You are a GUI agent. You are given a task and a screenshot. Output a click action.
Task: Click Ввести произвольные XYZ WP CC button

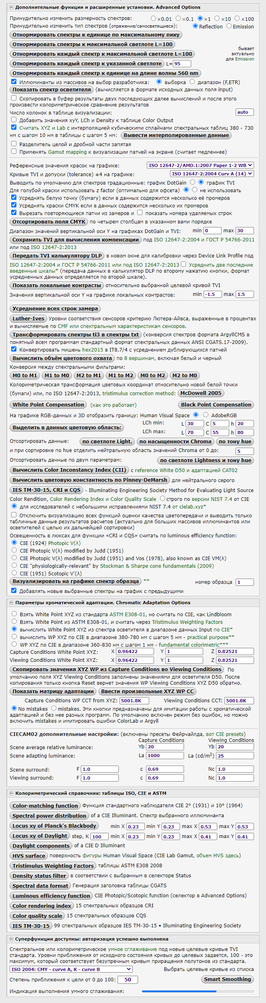point(147,691)
